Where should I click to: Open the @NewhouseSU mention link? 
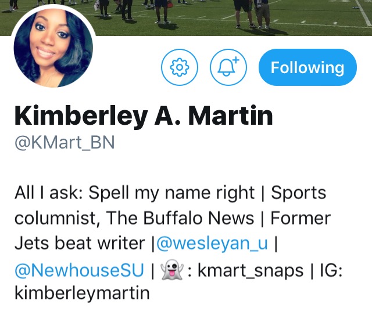[80, 270]
